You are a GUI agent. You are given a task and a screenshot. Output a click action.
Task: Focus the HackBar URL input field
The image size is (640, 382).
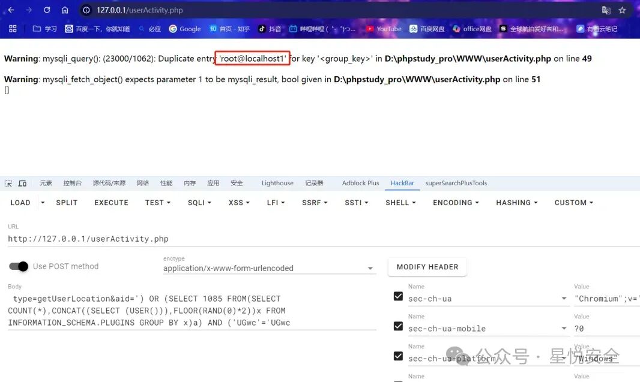[x=324, y=239]
